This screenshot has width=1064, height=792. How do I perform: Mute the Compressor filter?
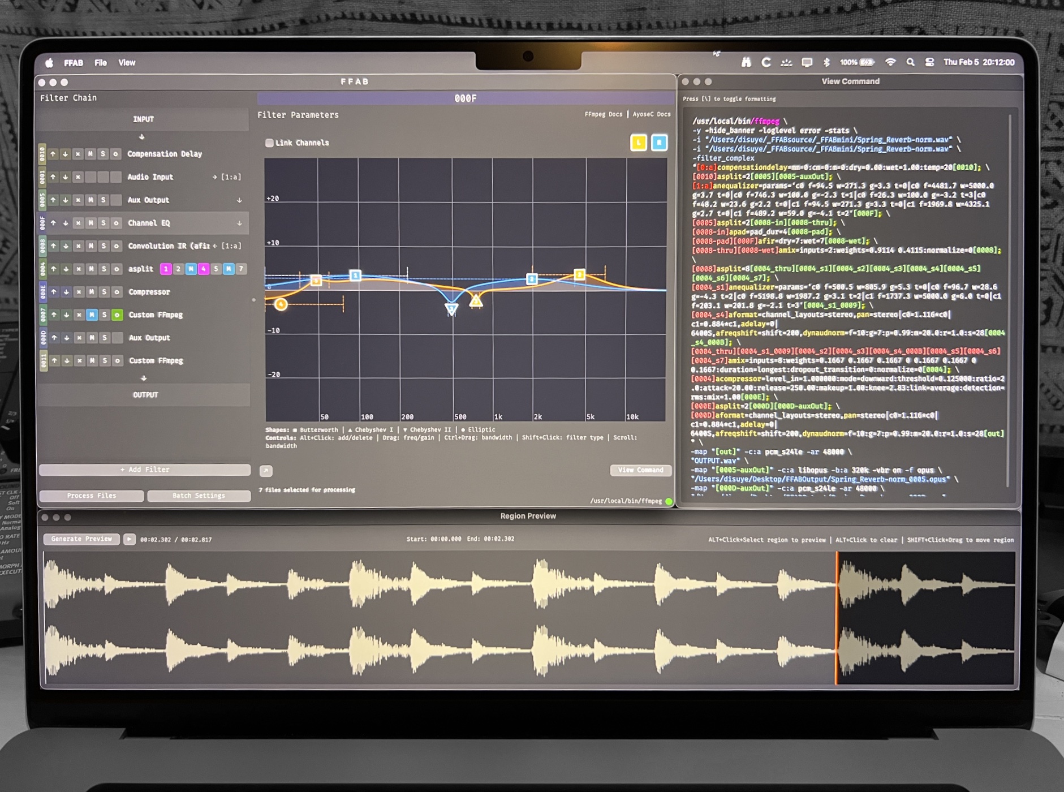(92, 292)
